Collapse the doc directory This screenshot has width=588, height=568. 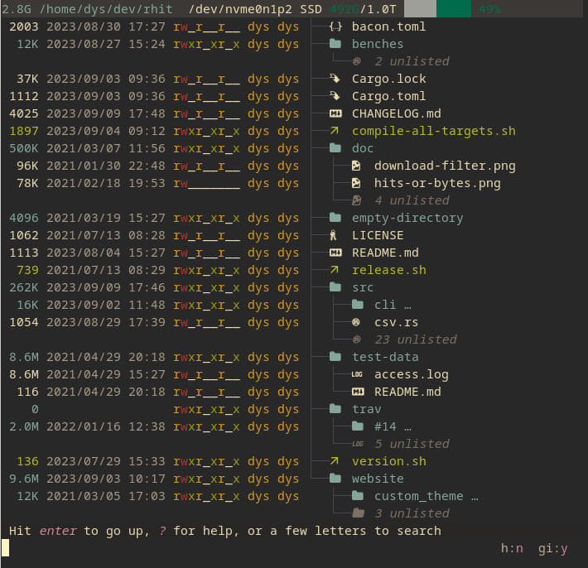363,148
